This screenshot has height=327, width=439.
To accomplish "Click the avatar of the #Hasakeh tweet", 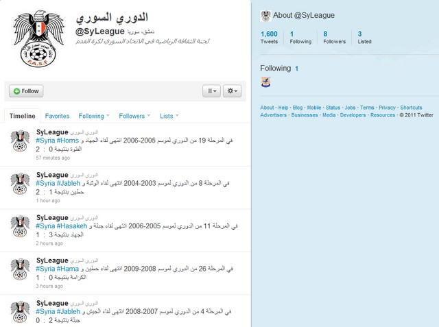I will click(x=20, y=226).
